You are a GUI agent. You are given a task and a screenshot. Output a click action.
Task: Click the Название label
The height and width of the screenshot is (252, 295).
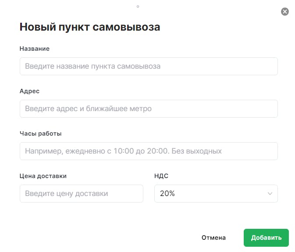click(x=35, y=49)
